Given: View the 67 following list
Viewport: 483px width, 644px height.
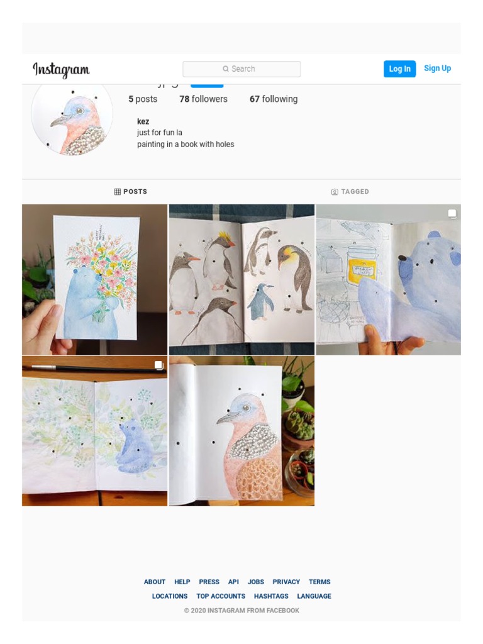Looking at the screenshot, I should 274,99.
